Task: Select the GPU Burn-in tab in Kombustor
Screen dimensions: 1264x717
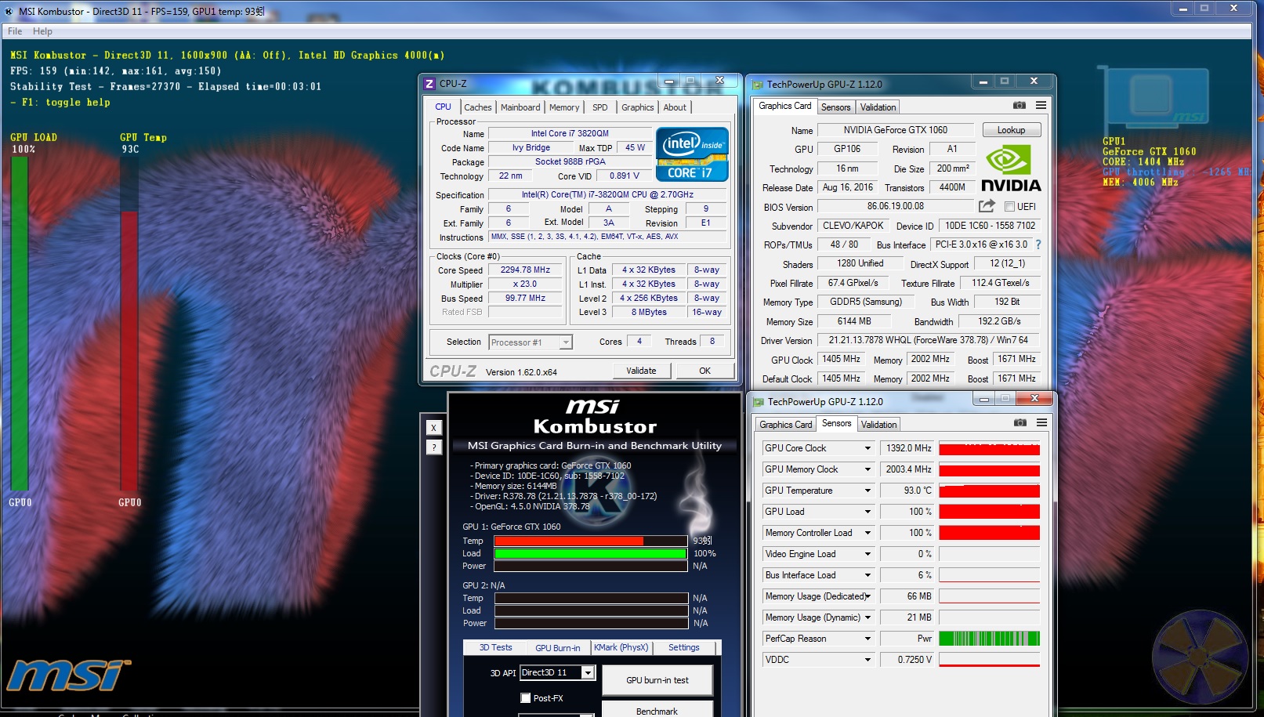Action: click(558, 648)
